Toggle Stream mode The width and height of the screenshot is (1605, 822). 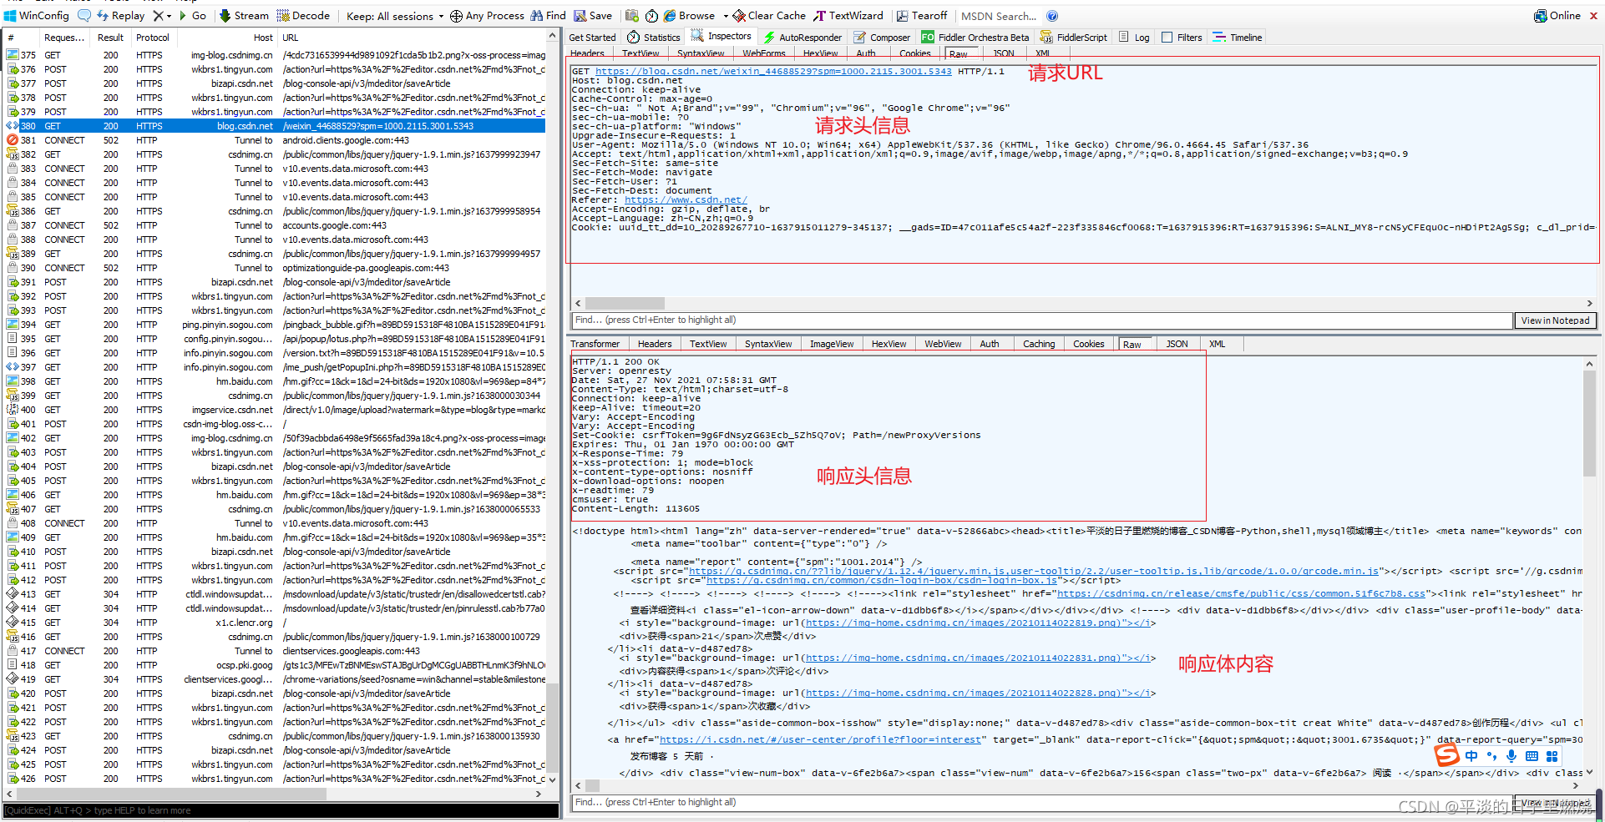pos(244,15)
